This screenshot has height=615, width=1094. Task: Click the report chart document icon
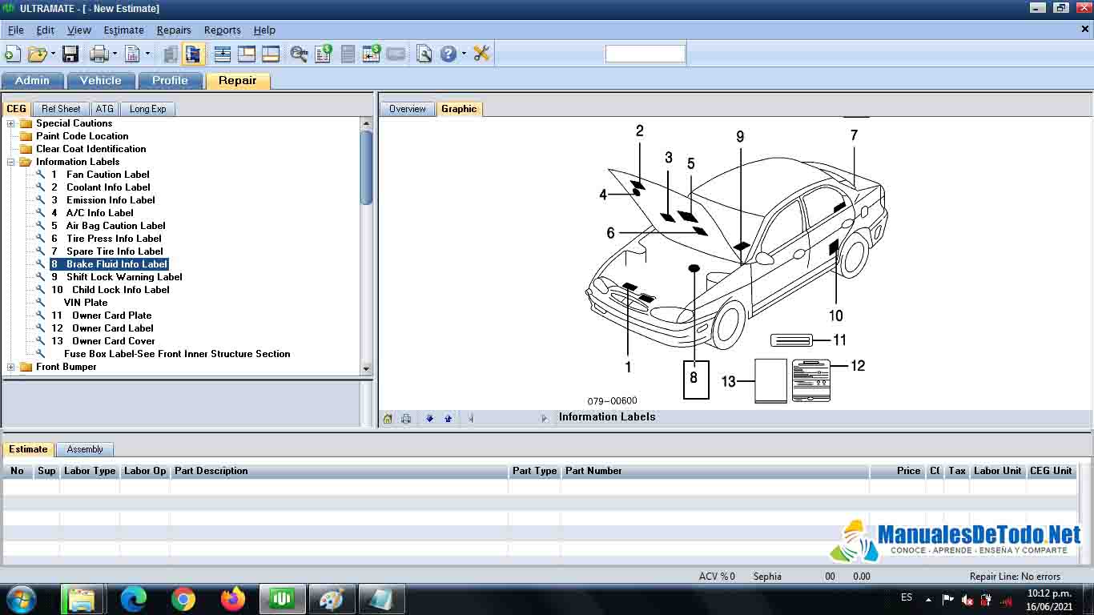tap(132, 54)
